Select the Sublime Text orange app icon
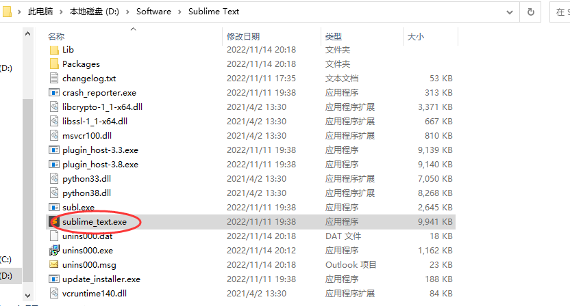 click(54, 221)
